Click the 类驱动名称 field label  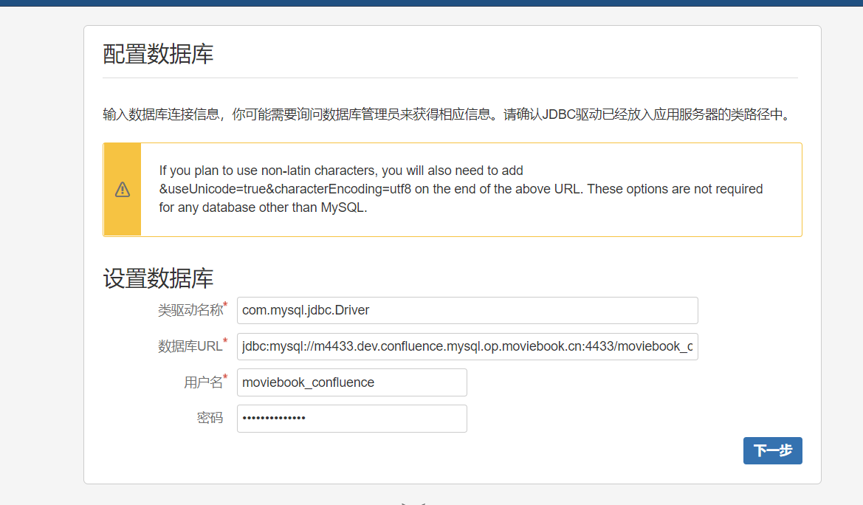(x=190, y=310)
